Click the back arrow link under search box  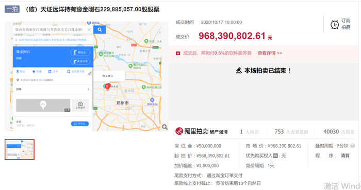coord(52,40)
